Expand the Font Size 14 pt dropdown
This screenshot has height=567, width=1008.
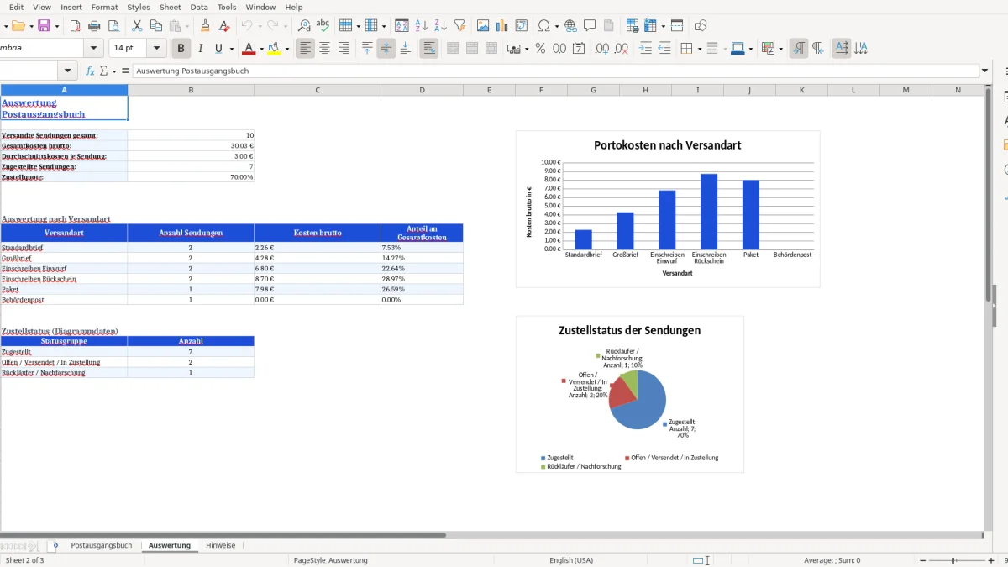[x=158, y=49]
